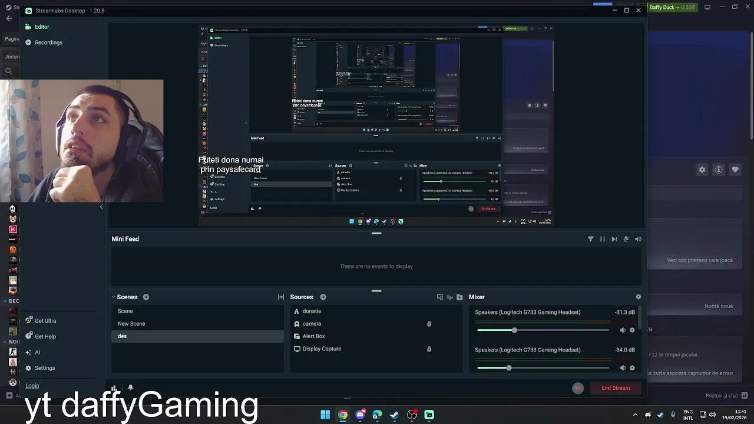Viewport: 754px width, 424px height.
Task: Click the editor preview display
Action: click(376, 126)
